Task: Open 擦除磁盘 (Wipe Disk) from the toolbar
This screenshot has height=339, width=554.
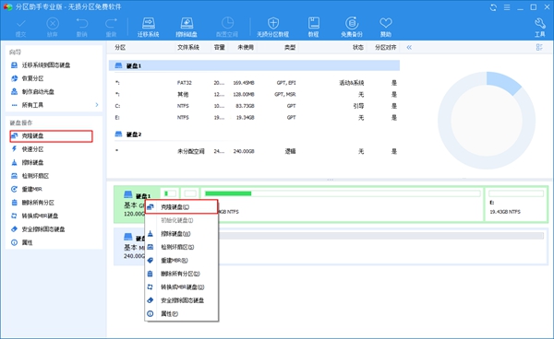Action: click(187, 27)
